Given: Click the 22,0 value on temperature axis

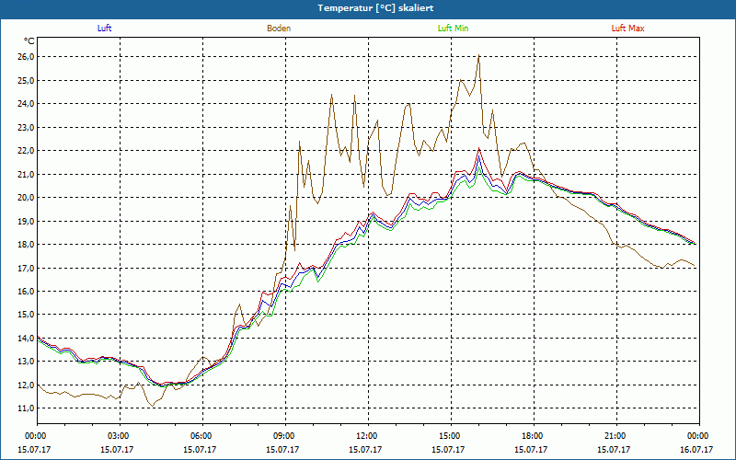Looking at the screenshot, I should 26,151.
